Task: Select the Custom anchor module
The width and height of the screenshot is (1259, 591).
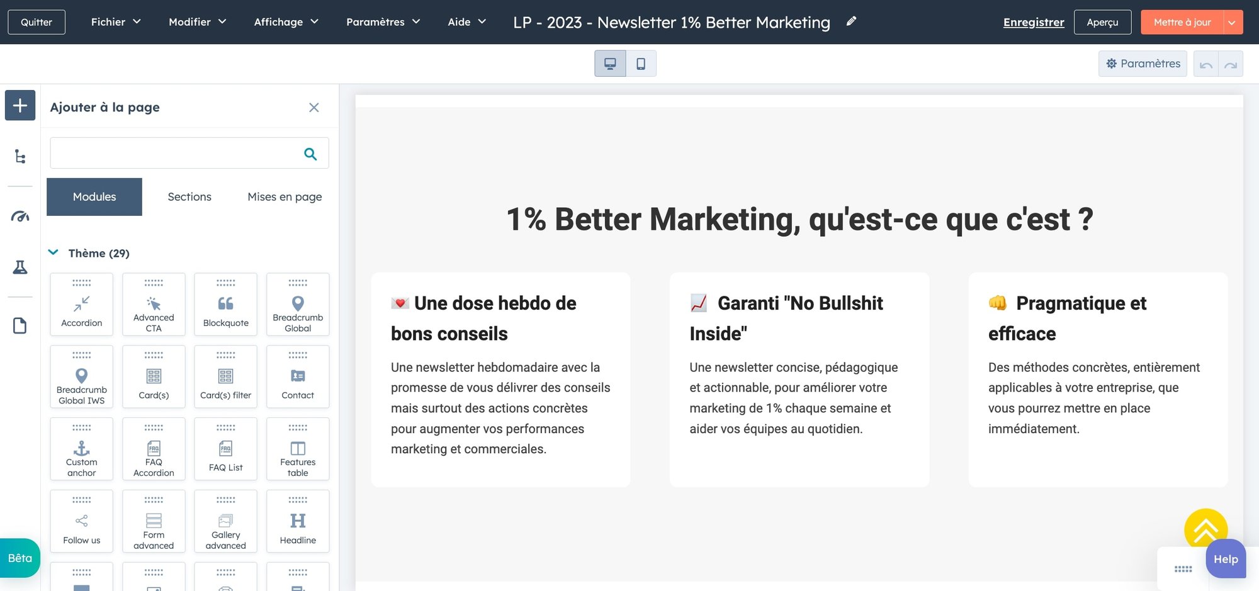Action: pos(82,449)
